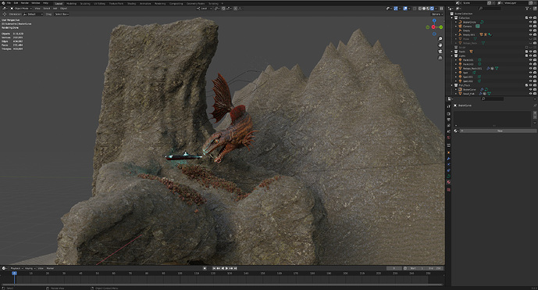
Task: Open the timeline Keying popover
Action: click(30, 268)
